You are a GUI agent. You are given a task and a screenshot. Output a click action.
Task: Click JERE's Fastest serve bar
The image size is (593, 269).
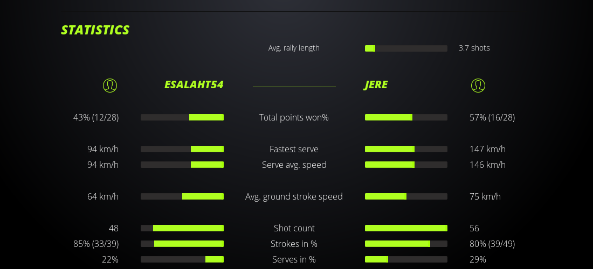point(406,149)
